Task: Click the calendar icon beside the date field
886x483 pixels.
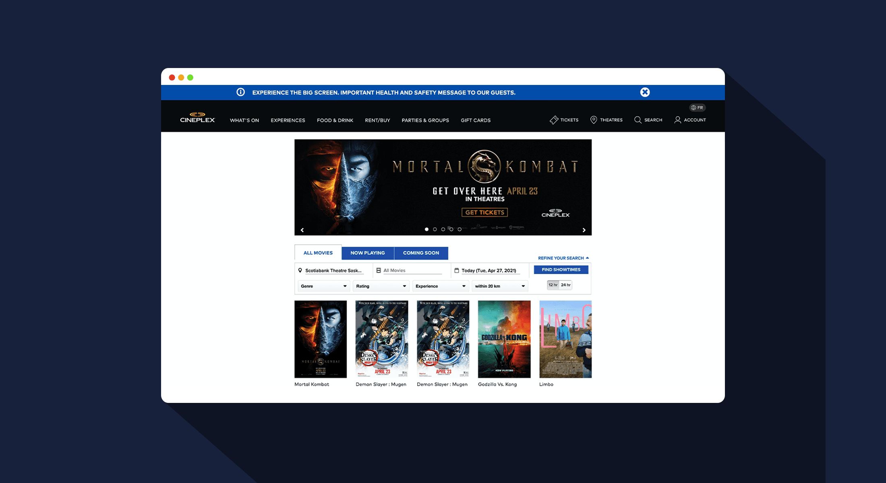Action: coord(457,270)
